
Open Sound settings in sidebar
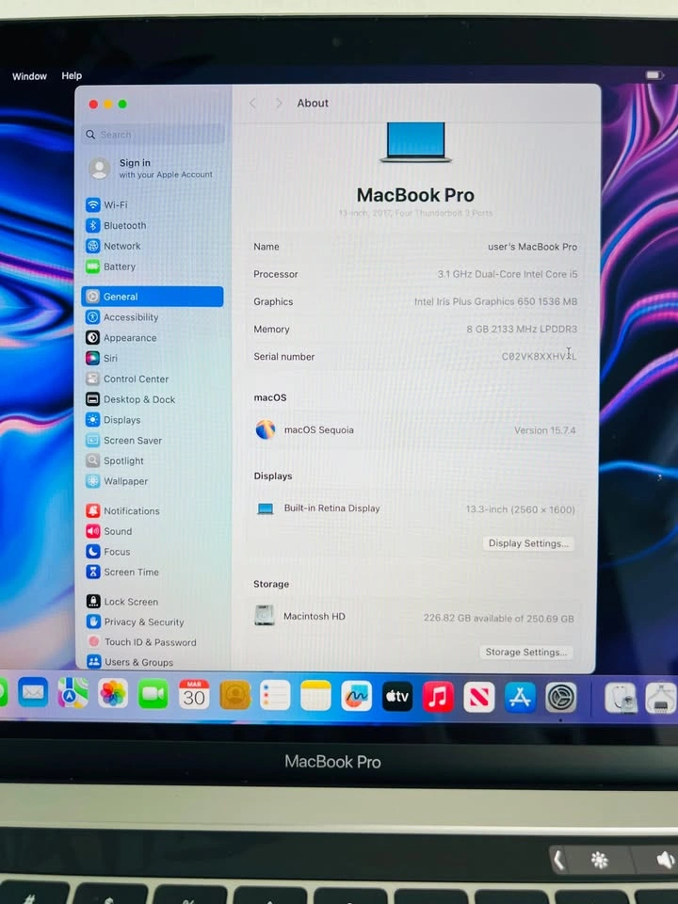coord(109,531)
